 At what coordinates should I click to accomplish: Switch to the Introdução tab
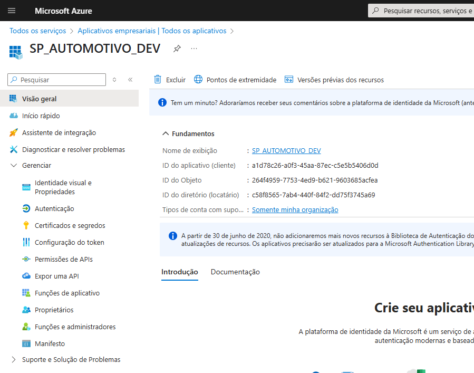(x=180, y=272)
